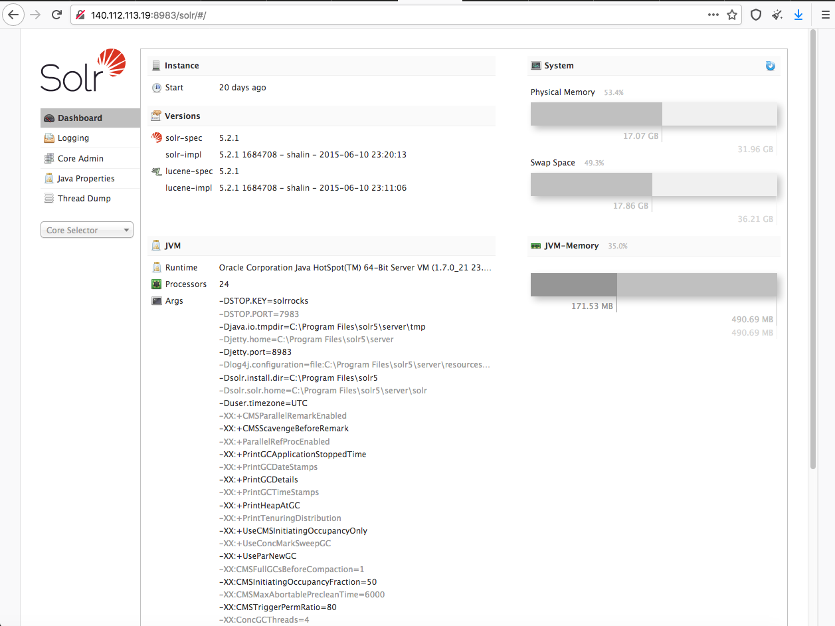Expand the Core Selector dropdown
The width and height of the screenshot is (835, 626).
(x=87, y=230)
